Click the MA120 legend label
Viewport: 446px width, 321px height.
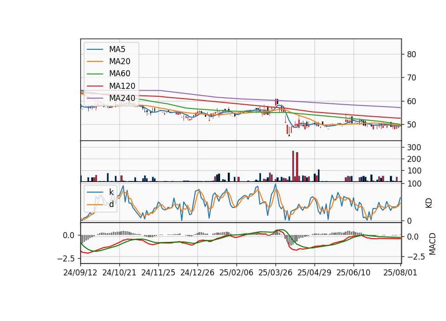(122, 86)
